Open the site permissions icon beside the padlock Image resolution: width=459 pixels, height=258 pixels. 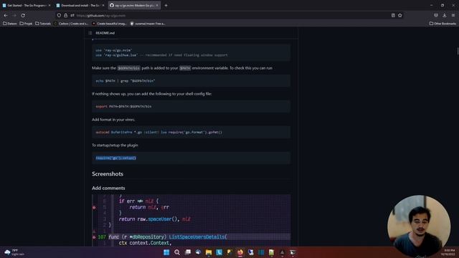coord(72,16)
